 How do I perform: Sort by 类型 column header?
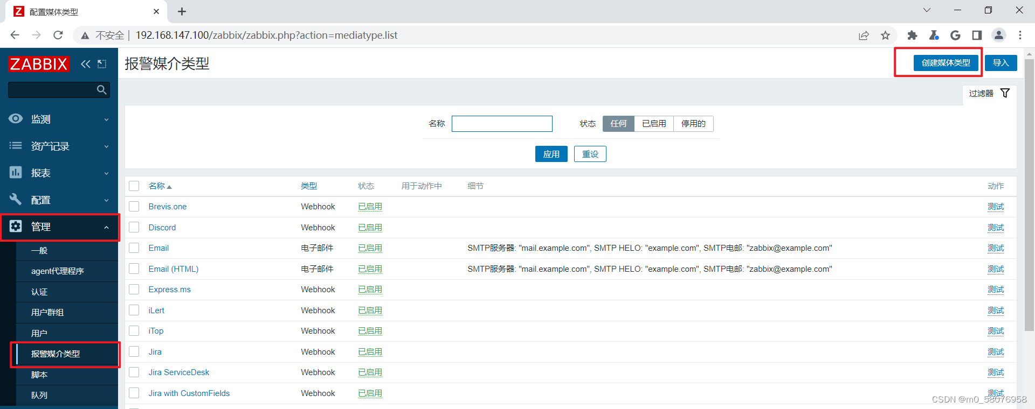click(309, 186)
